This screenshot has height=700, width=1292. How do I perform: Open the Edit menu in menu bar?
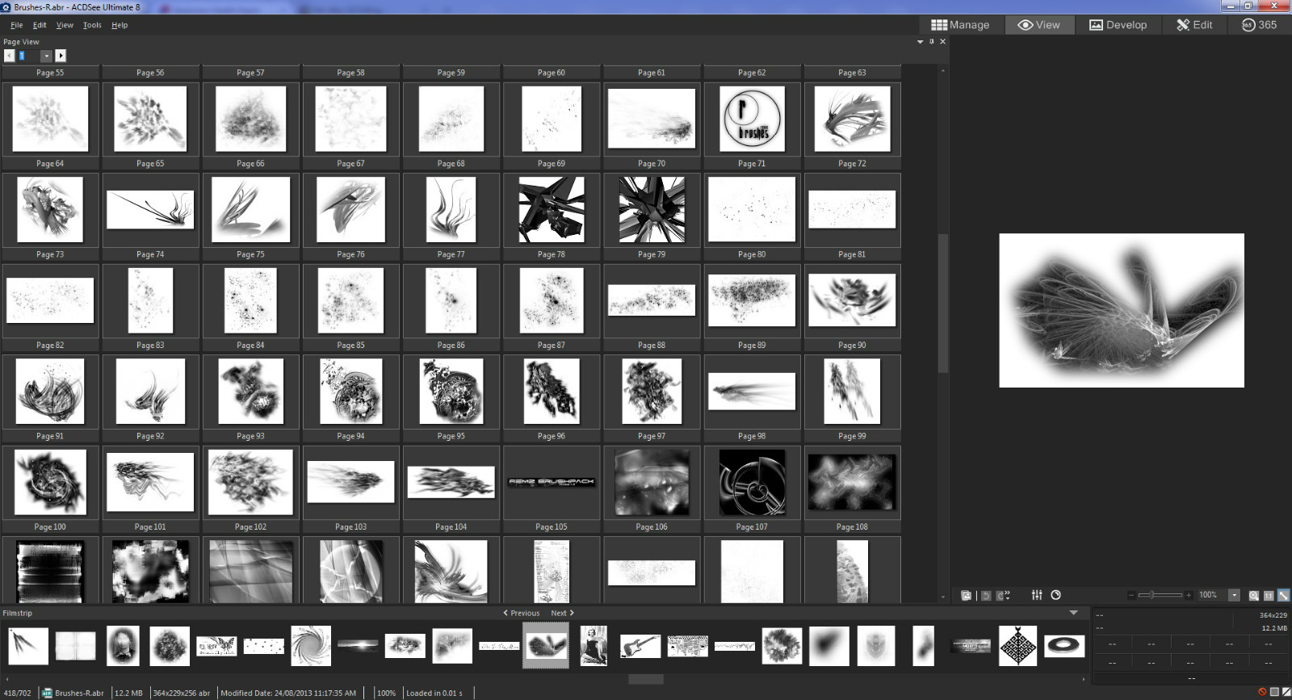click(40, 25)
